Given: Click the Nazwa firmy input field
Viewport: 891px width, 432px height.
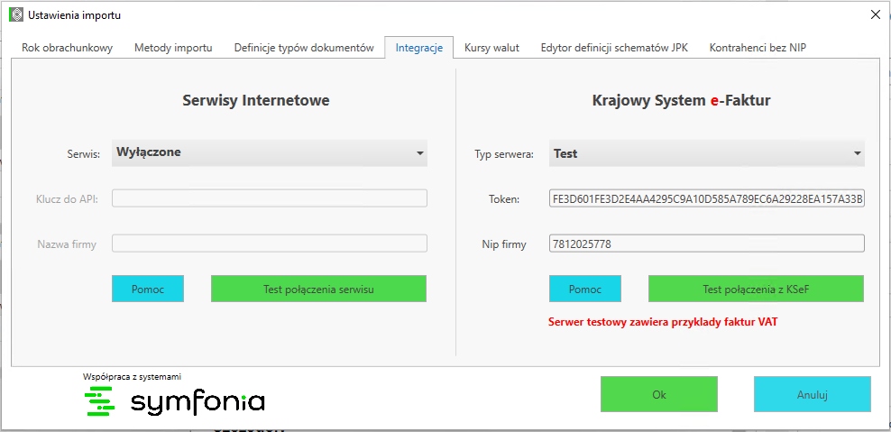Looking at the screenshot, I should click(270, 244).
